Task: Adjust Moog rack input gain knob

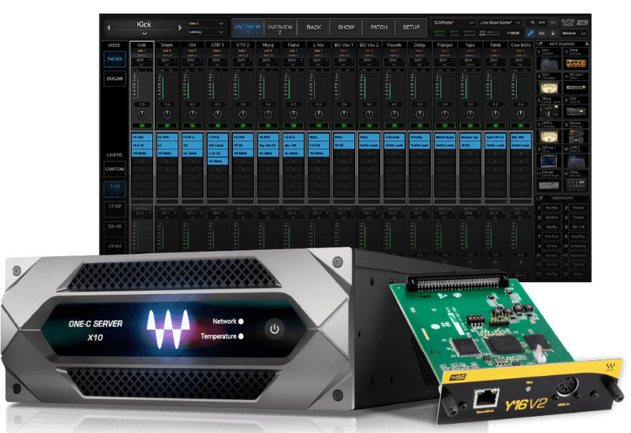Action: click(x=268, y=114)
